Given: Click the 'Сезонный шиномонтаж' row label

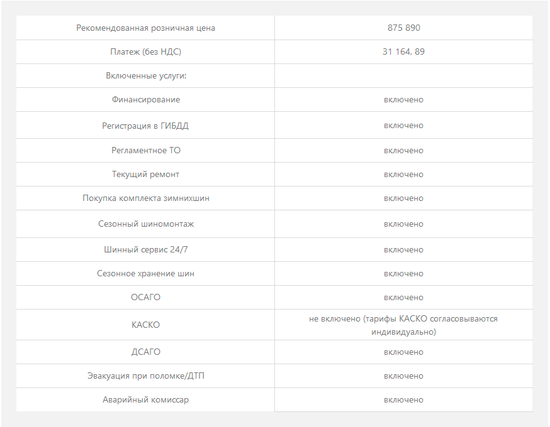Looking at the screenshot, I should click(x=146, y=224).
